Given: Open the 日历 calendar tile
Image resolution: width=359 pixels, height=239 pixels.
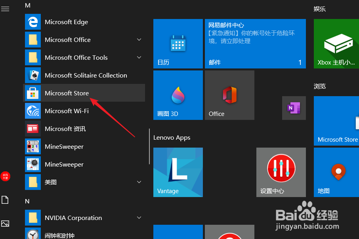Looking at the screenshot, I should [x=178, y=44].
